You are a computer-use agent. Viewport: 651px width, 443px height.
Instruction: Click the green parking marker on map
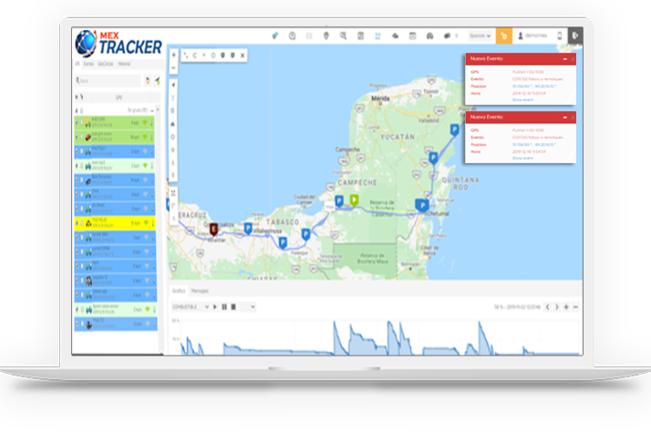click(355, 199)
